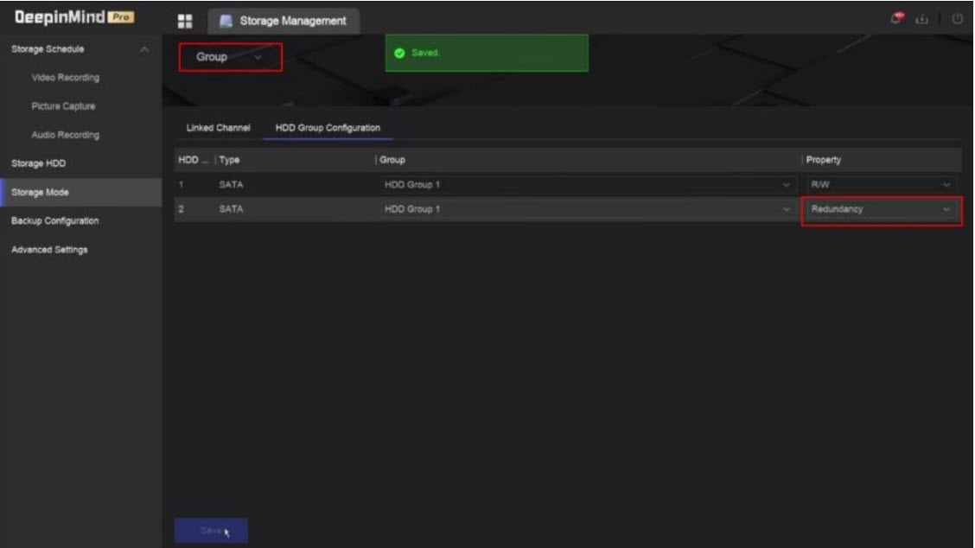Click the alarm notification bell icon
Viewport: 975px width, 548px height.
[x=896, y=19]
